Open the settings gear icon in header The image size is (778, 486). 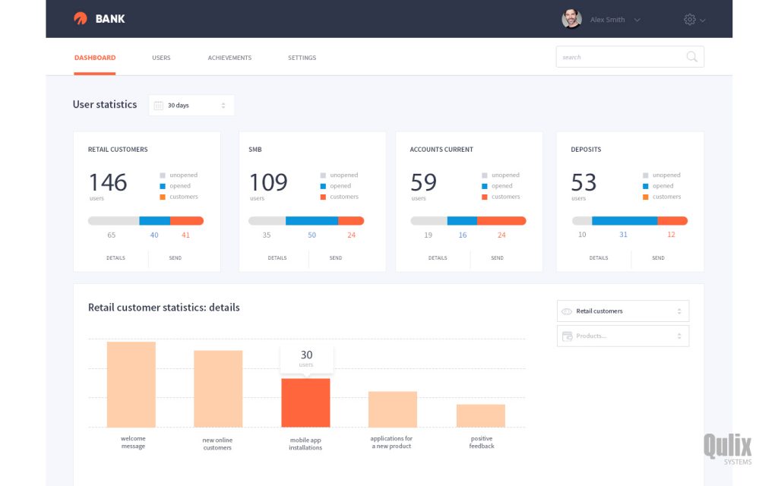[689, 20]
